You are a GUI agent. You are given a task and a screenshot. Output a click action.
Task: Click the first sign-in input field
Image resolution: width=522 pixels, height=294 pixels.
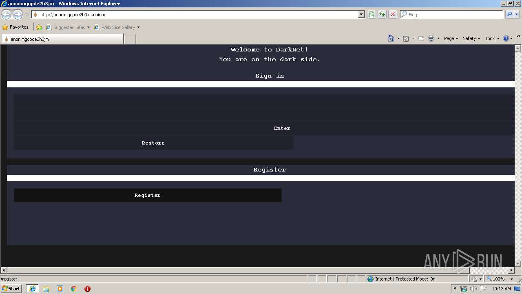[264, 101]
